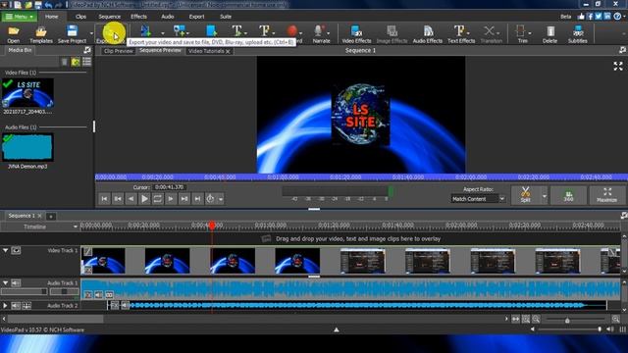Open the Help question mark icon

617,17
